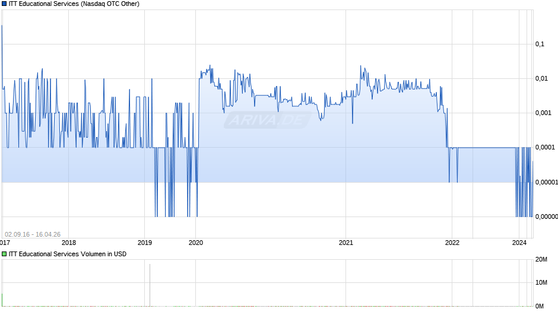Click the 0,00001 price axis label
Viewport: 558px width, 312px height.
[x=547, y=182]
